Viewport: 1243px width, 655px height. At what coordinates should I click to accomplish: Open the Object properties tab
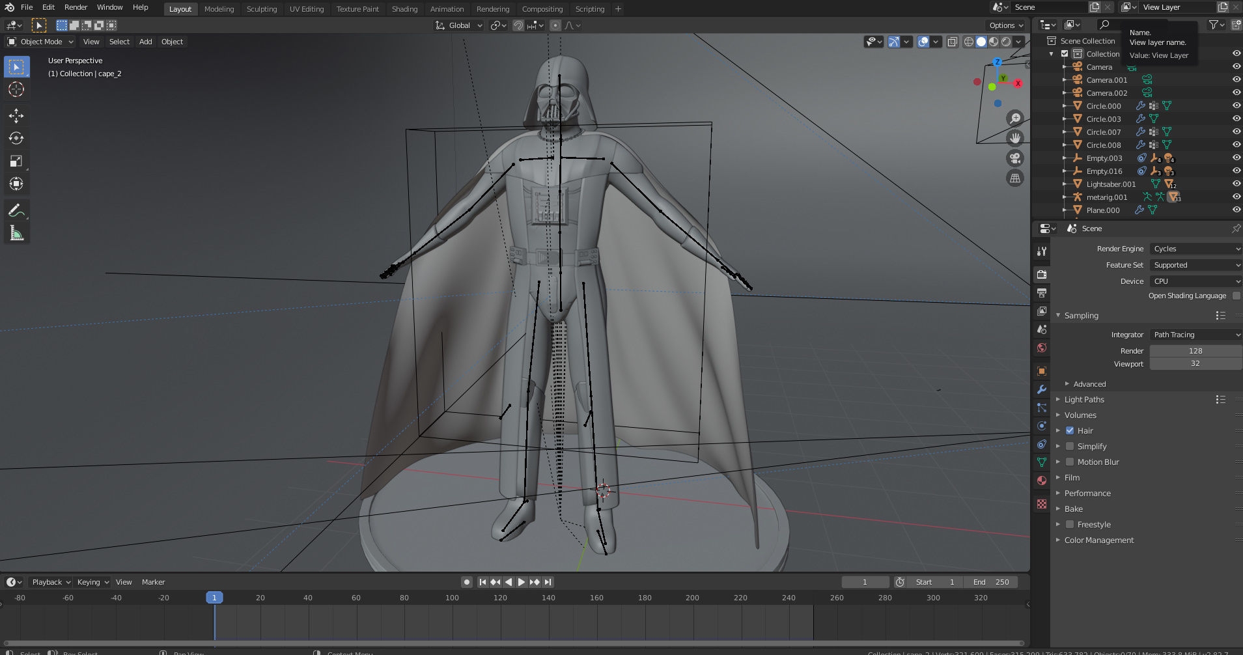pos(1042,371)
